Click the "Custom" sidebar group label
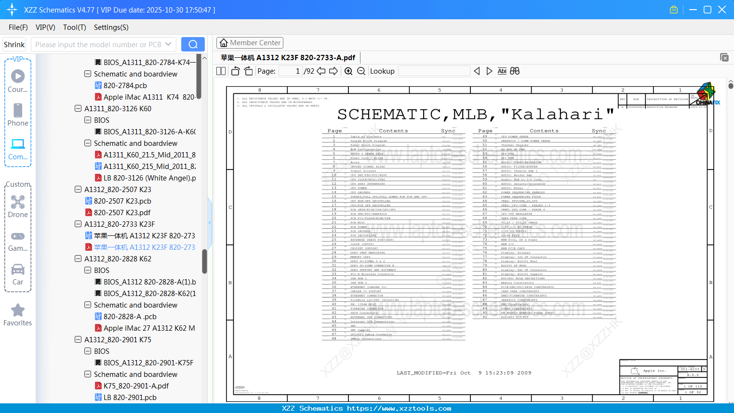 pyautogui.click(x=18, y=184)
